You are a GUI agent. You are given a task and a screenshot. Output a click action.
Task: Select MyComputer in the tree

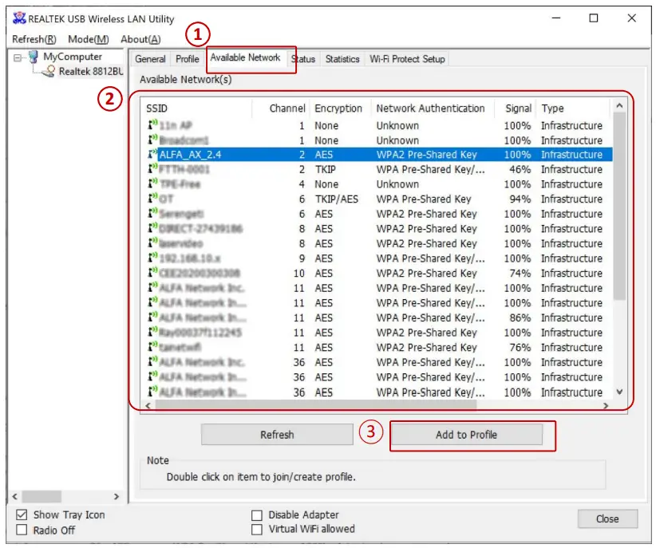(73, 57)
